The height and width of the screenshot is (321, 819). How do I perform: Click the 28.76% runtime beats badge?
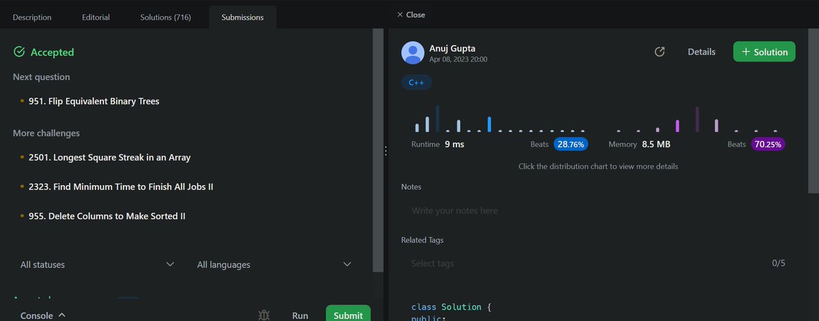pos(571,144)
